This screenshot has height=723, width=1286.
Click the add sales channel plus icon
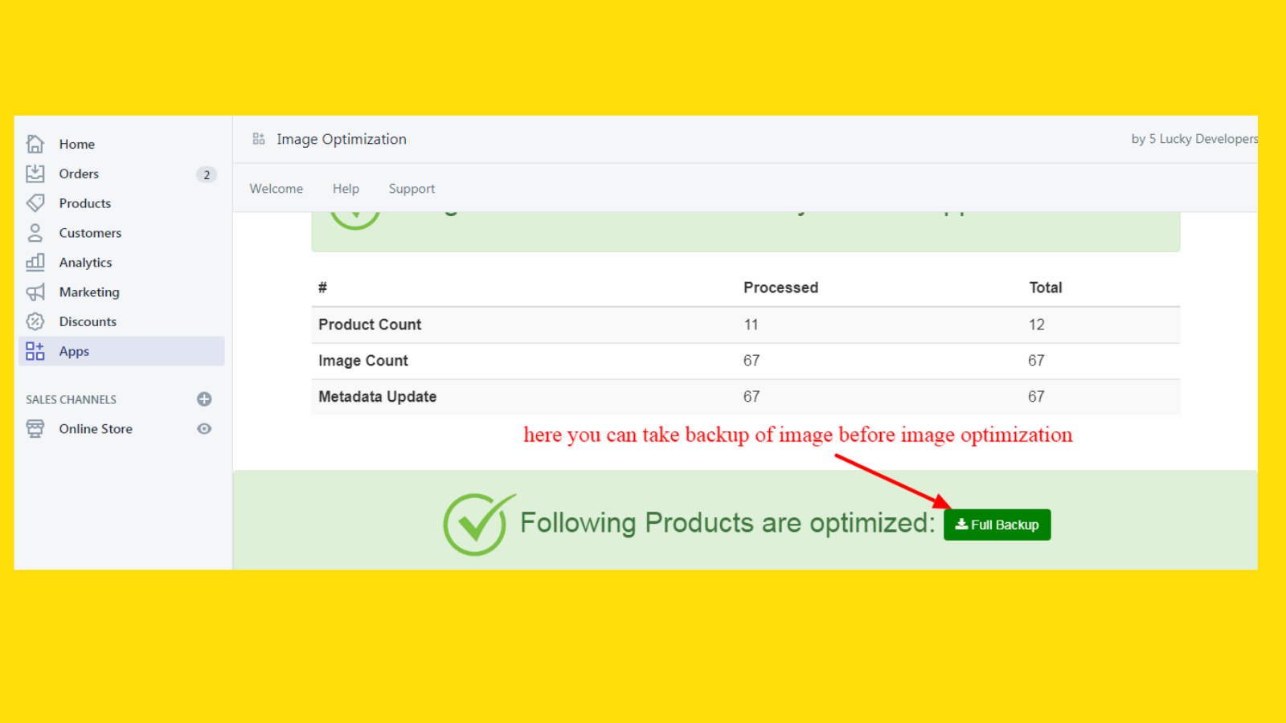204,398
